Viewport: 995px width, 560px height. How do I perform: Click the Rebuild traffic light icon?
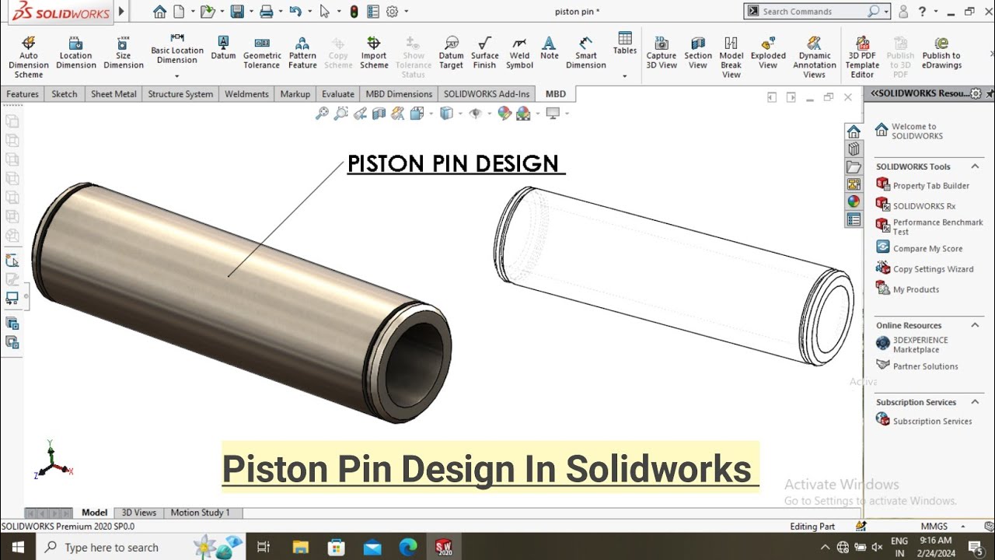click(x=354, y=12)
